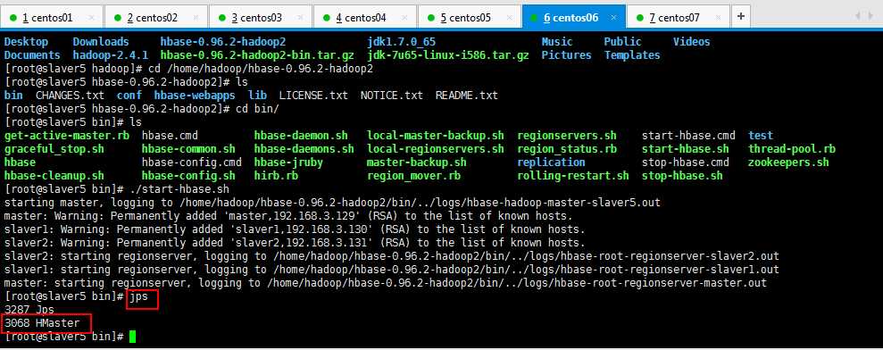The image size is (883, 350).
Task: Close the centos07 tab with its x
Action: (719, 18)
